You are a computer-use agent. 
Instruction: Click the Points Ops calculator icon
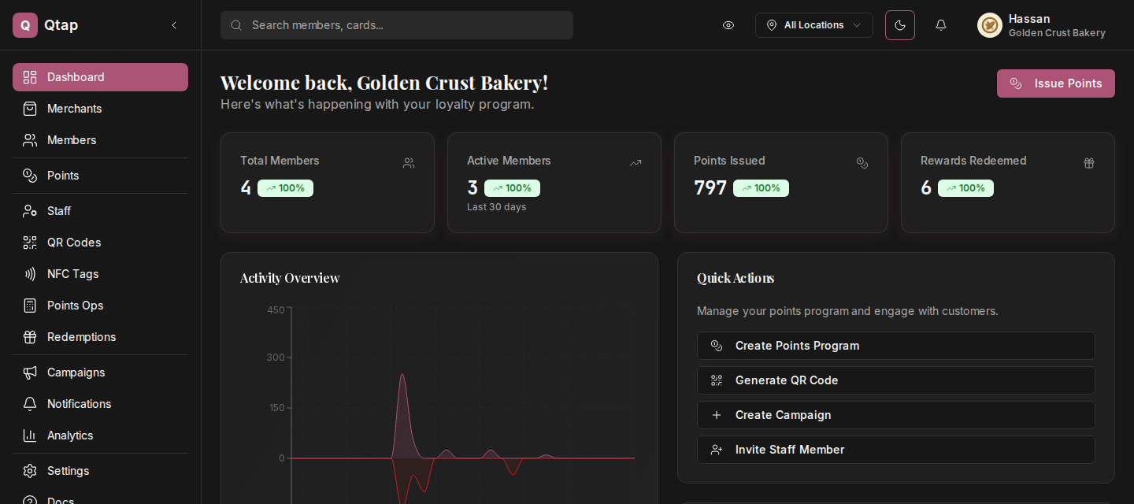(x=30, y=306)
